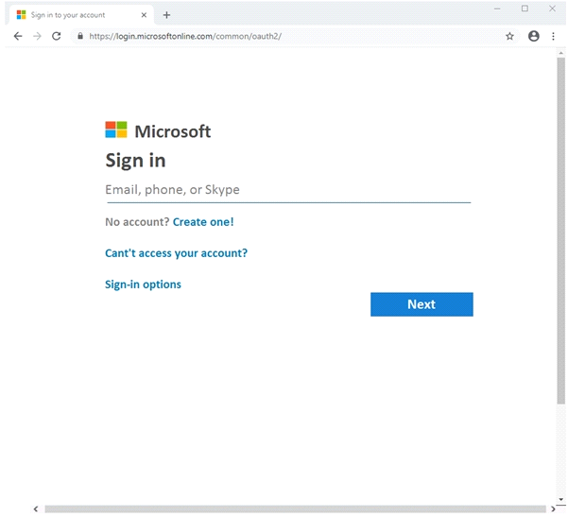Click the Microsoft logo
The image size is (568, 517).
click(158, 130)
